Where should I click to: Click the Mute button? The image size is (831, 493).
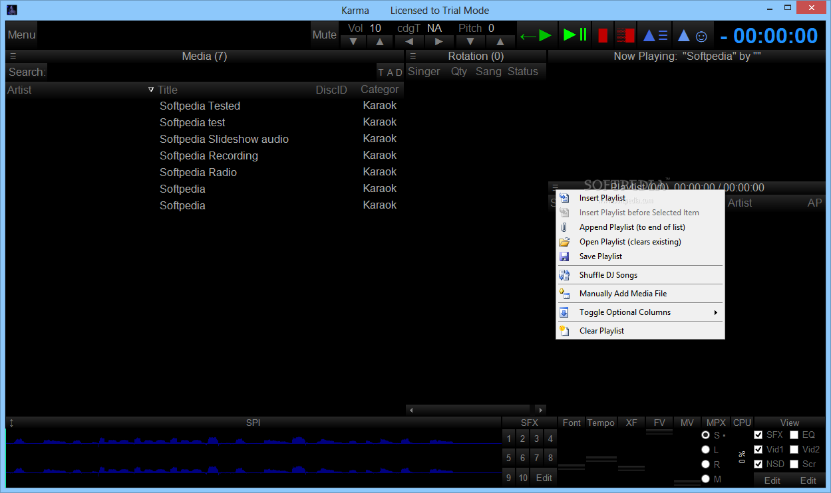tap(324, 35)
